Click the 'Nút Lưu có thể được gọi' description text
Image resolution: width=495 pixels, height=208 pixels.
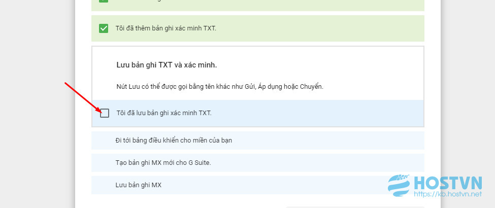(x=219, y=86)
